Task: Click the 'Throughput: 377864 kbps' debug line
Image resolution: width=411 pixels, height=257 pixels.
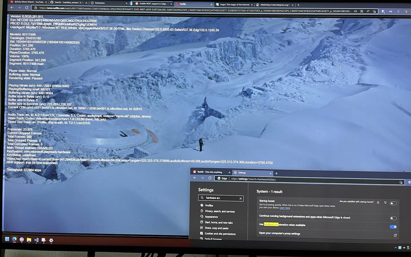Action: click(x=24, y=170)
